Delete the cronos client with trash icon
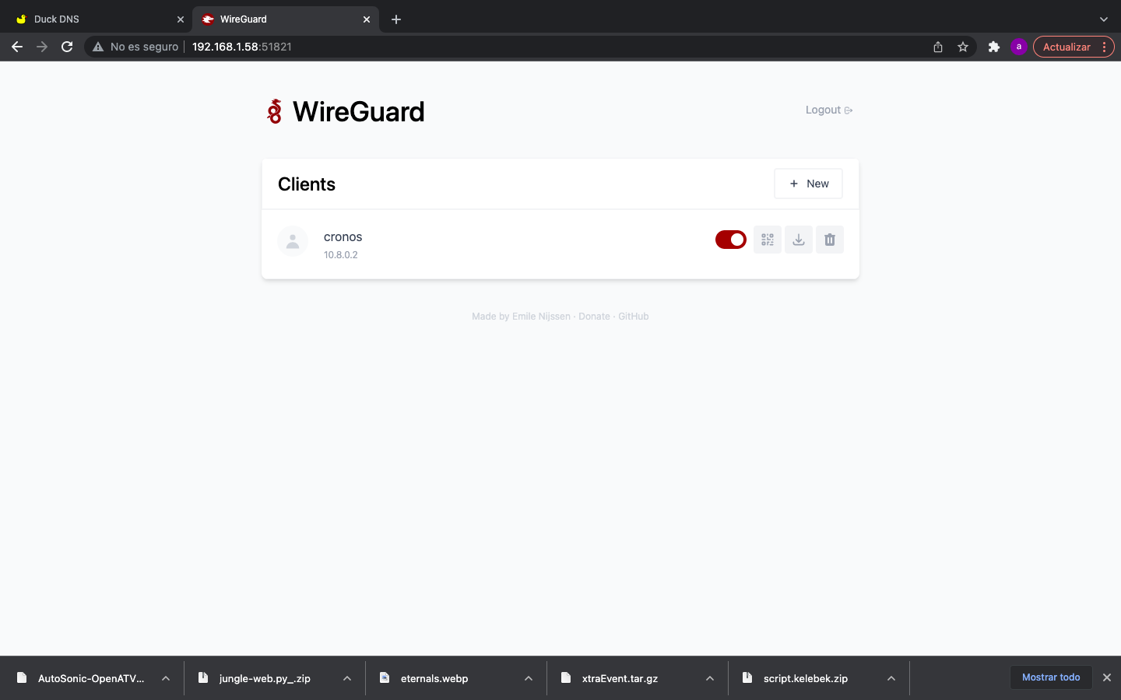The height and width of the screenshot is (700, 1121). pos(830,240)
